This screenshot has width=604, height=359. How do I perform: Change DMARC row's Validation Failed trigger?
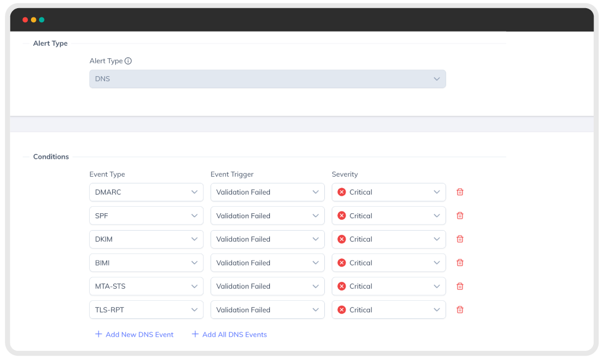(268, 192)
